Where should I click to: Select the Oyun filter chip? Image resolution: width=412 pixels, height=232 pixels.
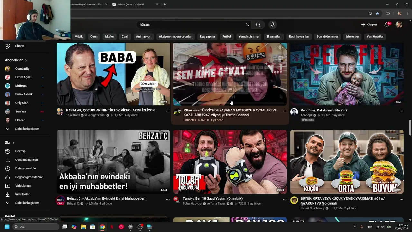click(94, 36)
